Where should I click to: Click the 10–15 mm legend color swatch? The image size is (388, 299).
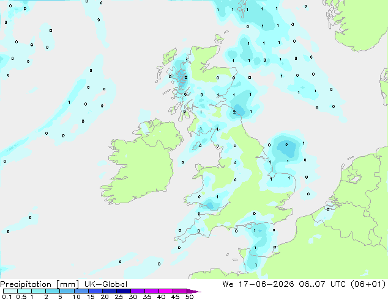tap(81, 291)
